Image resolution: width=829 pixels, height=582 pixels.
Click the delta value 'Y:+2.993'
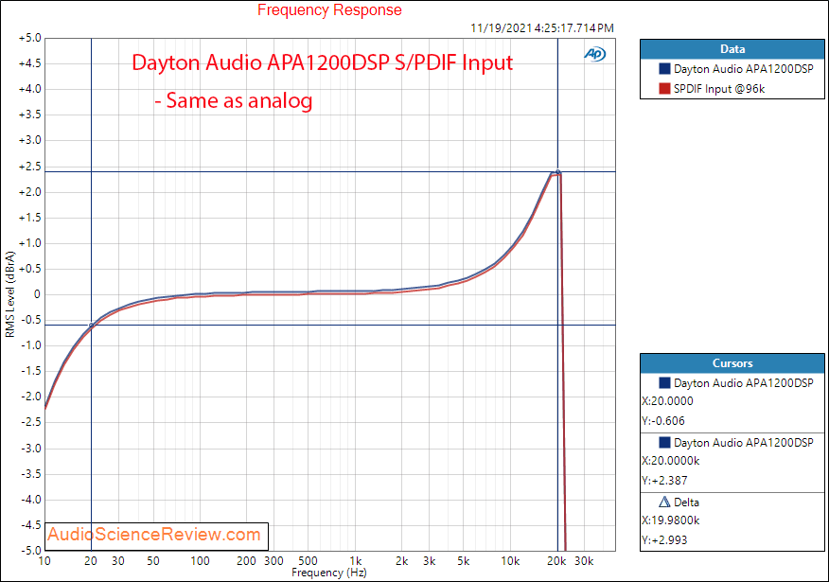[x=664, y=540]
